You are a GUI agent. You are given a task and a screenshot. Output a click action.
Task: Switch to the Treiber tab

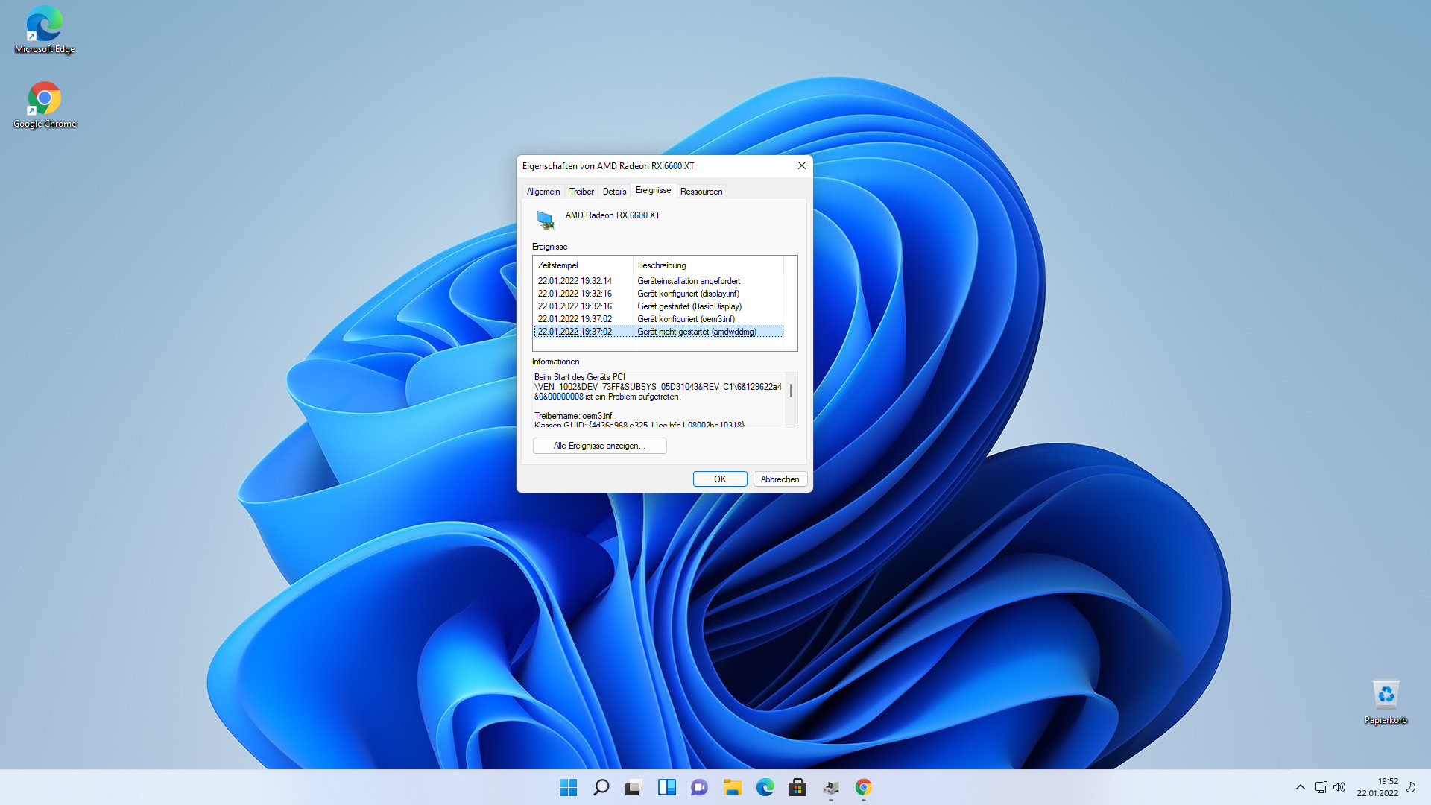point(581,192)
